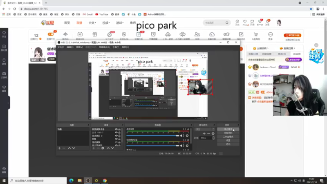Image resolution: width=327 pixels, height=184 pixels.
Task: Open the 桌面音频 mixer gear settings
Action: 187,136
